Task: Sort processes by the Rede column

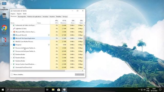Action: [x=79, y=21]
